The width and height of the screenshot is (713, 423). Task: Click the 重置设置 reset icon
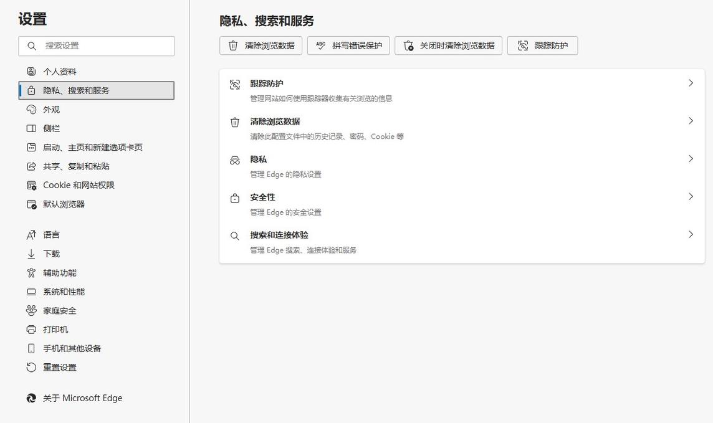[31, 367]
